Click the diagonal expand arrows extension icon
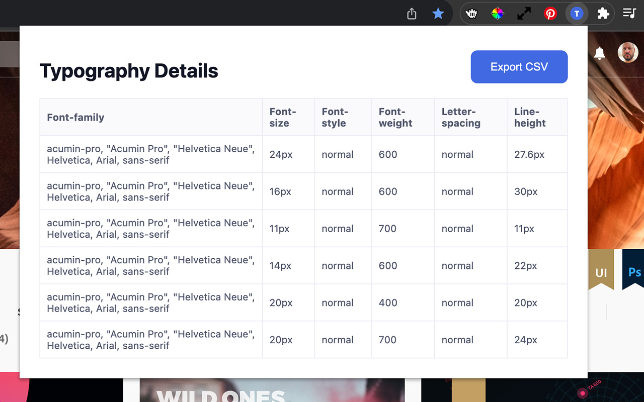644x402 pixels. (x=524, y=14)
